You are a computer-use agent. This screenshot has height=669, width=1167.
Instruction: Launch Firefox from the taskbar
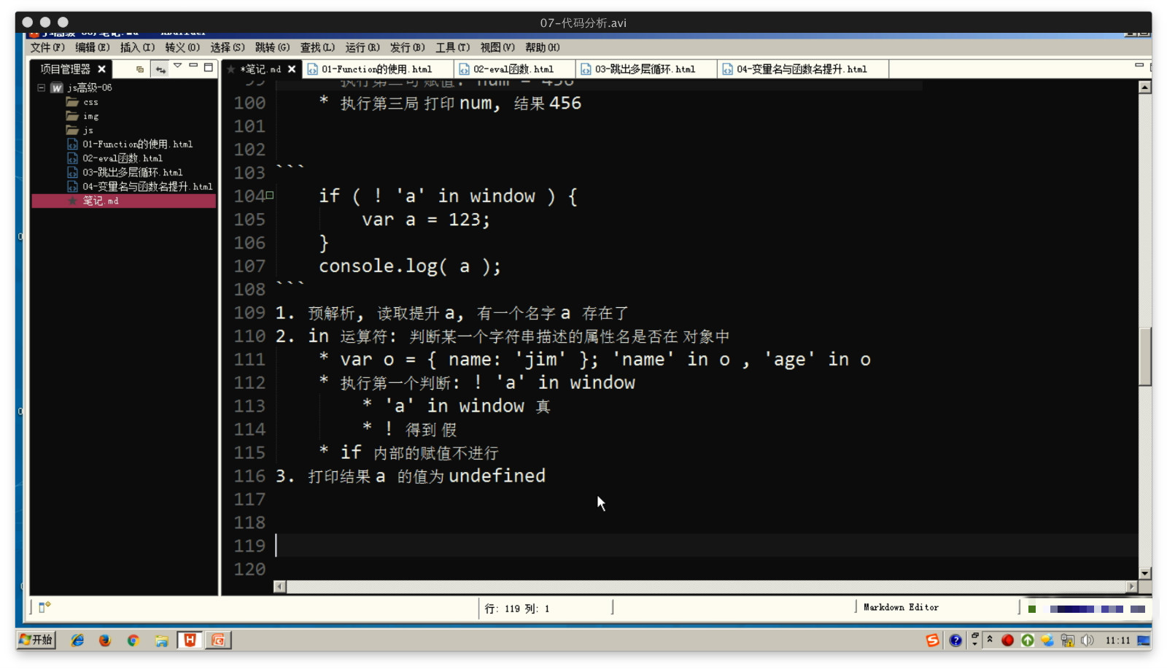pyautogui.click(x=105, y=641)
